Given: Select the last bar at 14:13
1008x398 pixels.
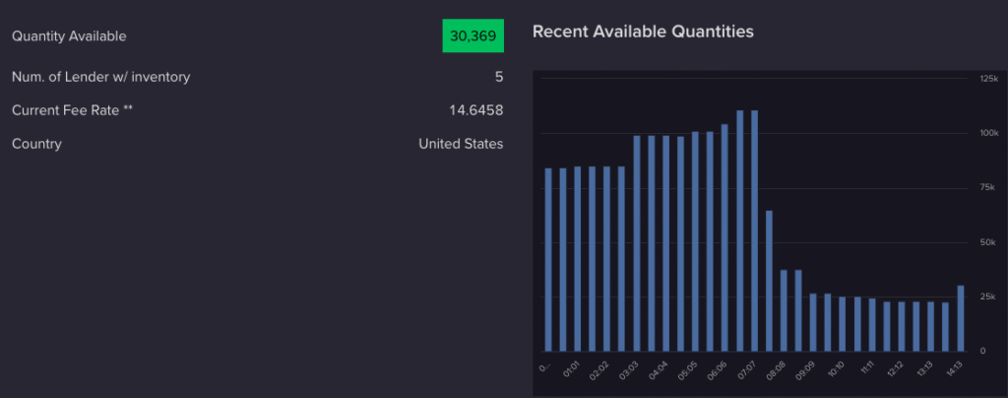Looking at the screenshot, I should pos(960,318).
